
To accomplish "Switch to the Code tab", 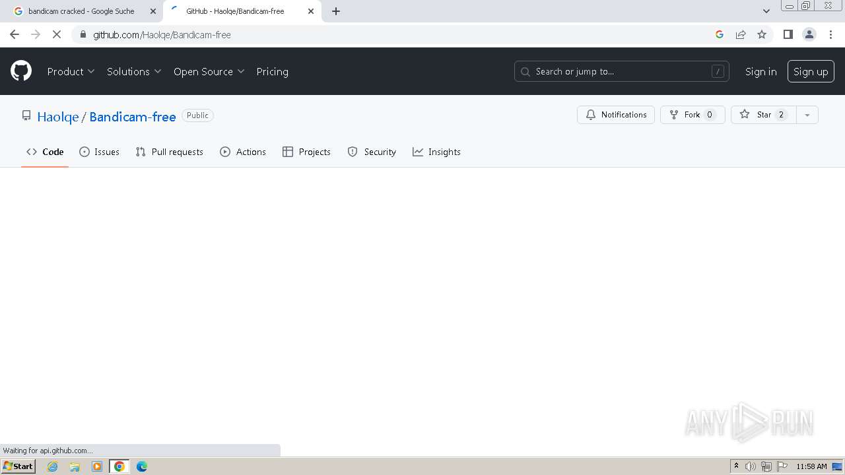I will [x=45, y=152].
